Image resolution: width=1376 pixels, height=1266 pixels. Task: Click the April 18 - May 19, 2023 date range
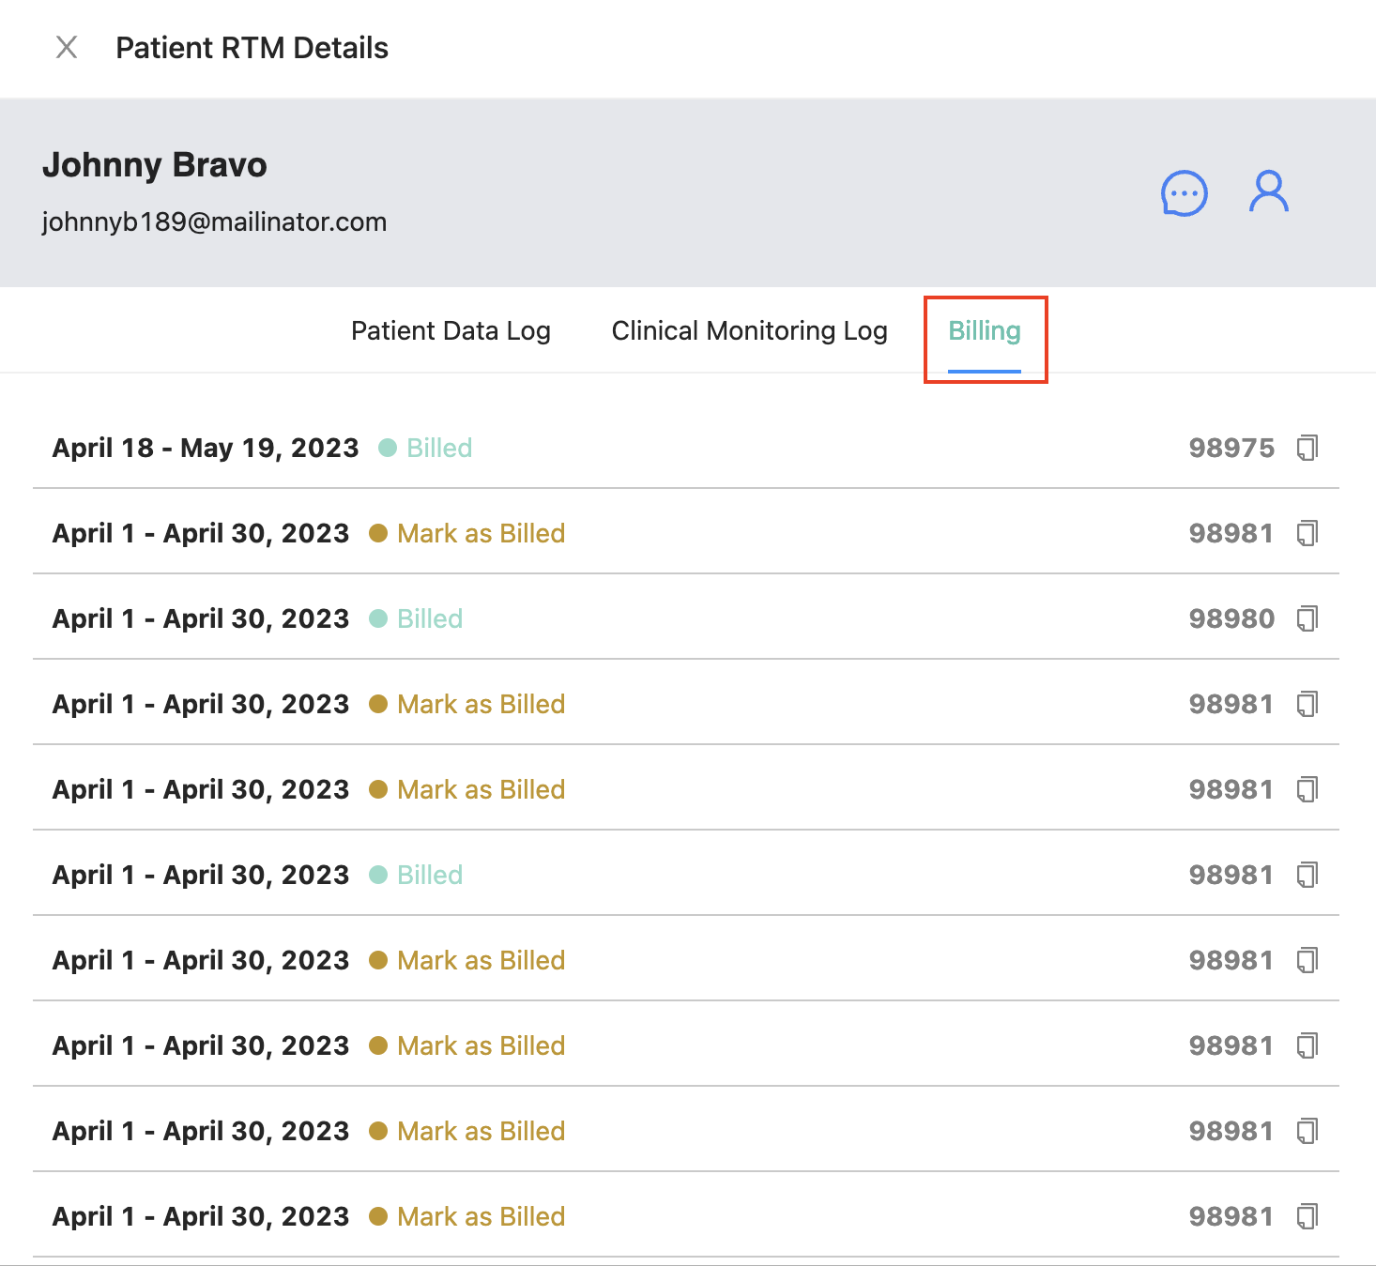click(205, 448)
